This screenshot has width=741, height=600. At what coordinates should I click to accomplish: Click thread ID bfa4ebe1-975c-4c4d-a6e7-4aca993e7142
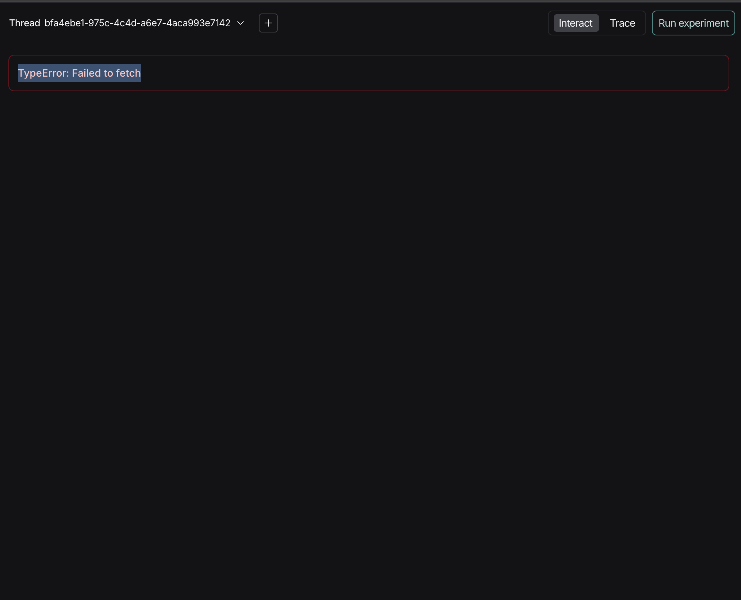click(x=137, y=23)
